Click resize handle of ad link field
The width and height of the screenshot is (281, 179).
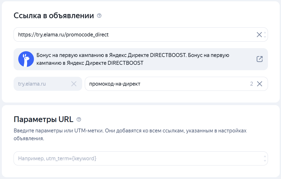(x=265, y=35)
